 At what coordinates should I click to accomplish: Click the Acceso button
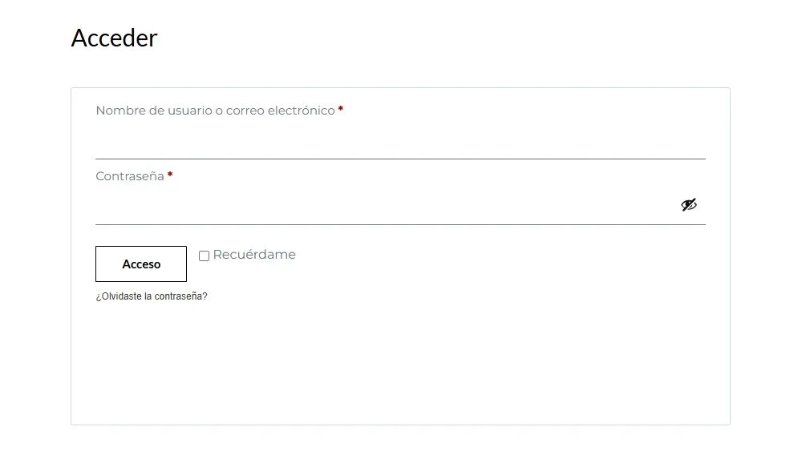[141, 264]
